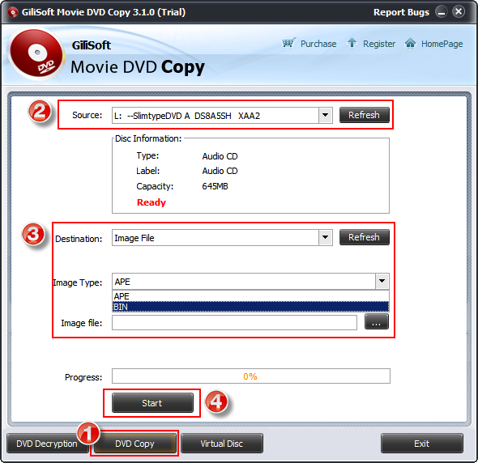Viewport: 478px width, 463px height.
Task: Open the Virtual Disc tab
Action: click(x=222, y=444)
